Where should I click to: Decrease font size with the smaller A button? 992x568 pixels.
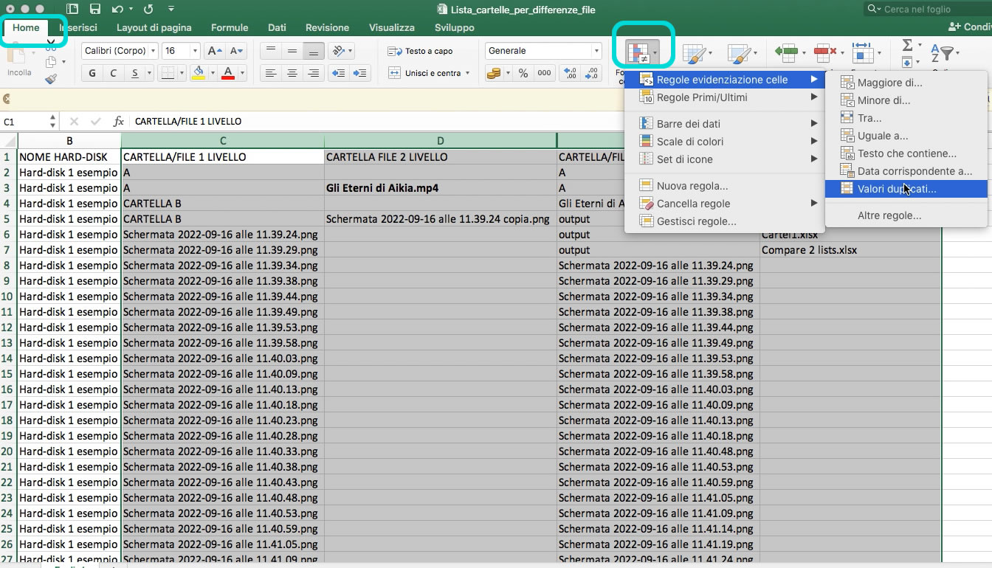pyautogui.click(x=236, y=51)
